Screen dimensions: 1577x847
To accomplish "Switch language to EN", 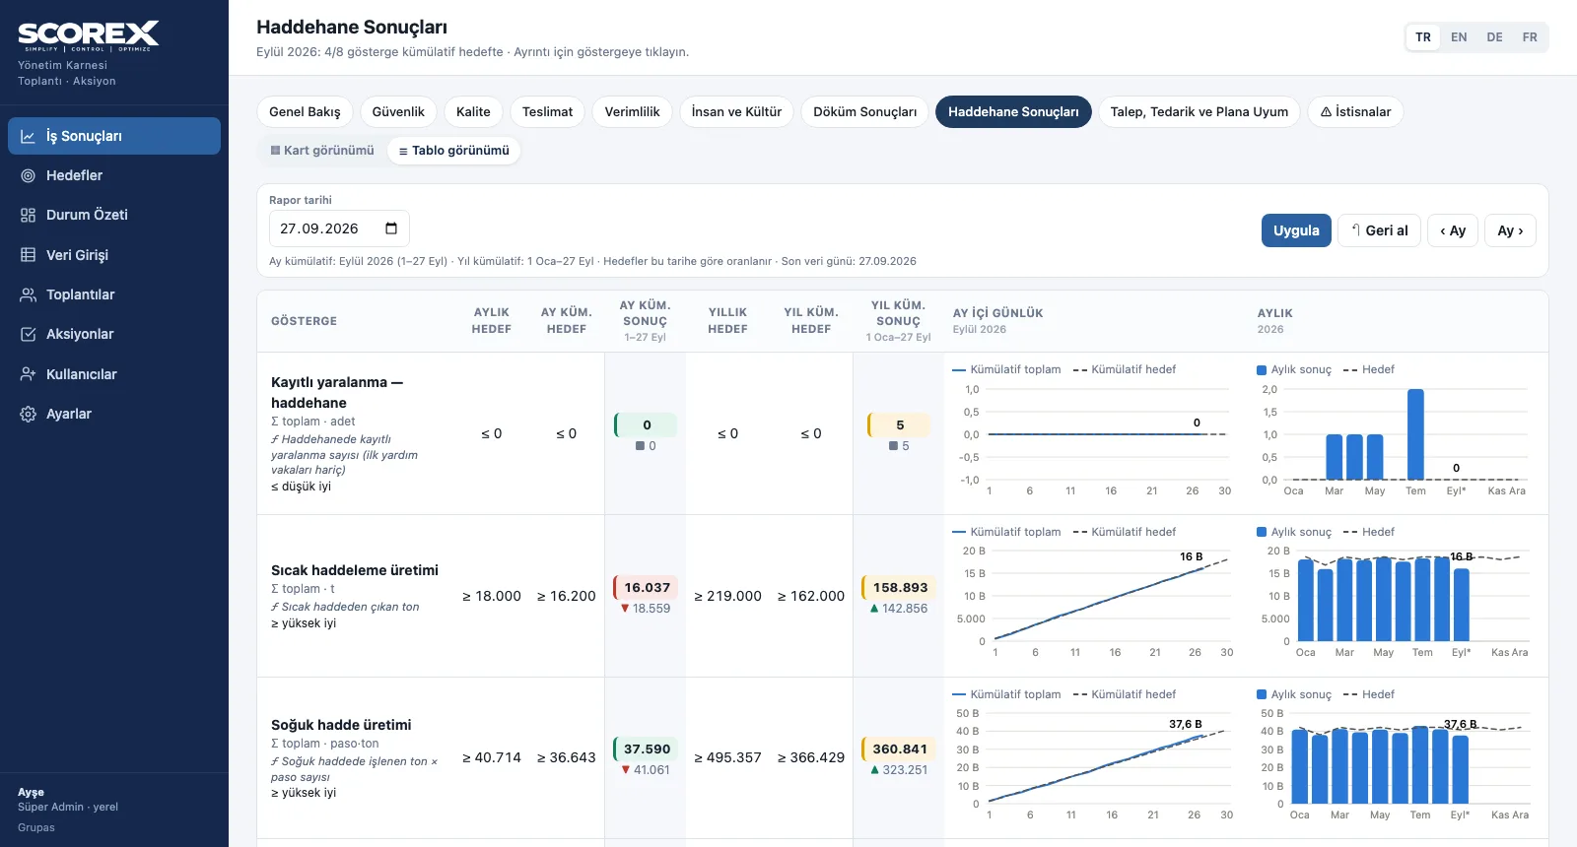I will pyautogui.click(x=1459, y=37).
